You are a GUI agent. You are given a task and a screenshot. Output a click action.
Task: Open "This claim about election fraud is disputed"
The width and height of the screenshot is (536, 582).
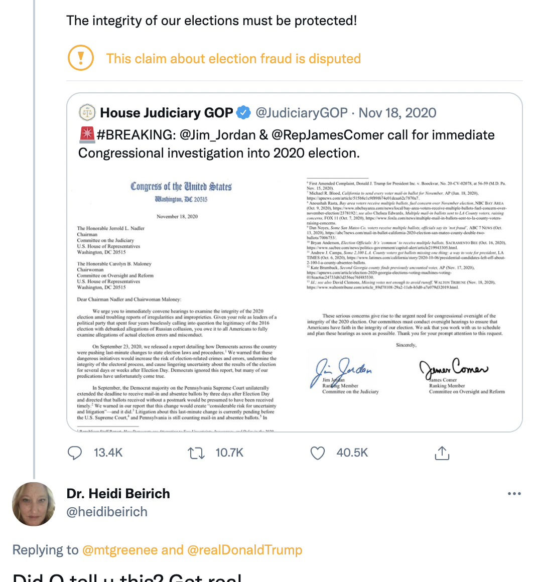click(233, 59)
